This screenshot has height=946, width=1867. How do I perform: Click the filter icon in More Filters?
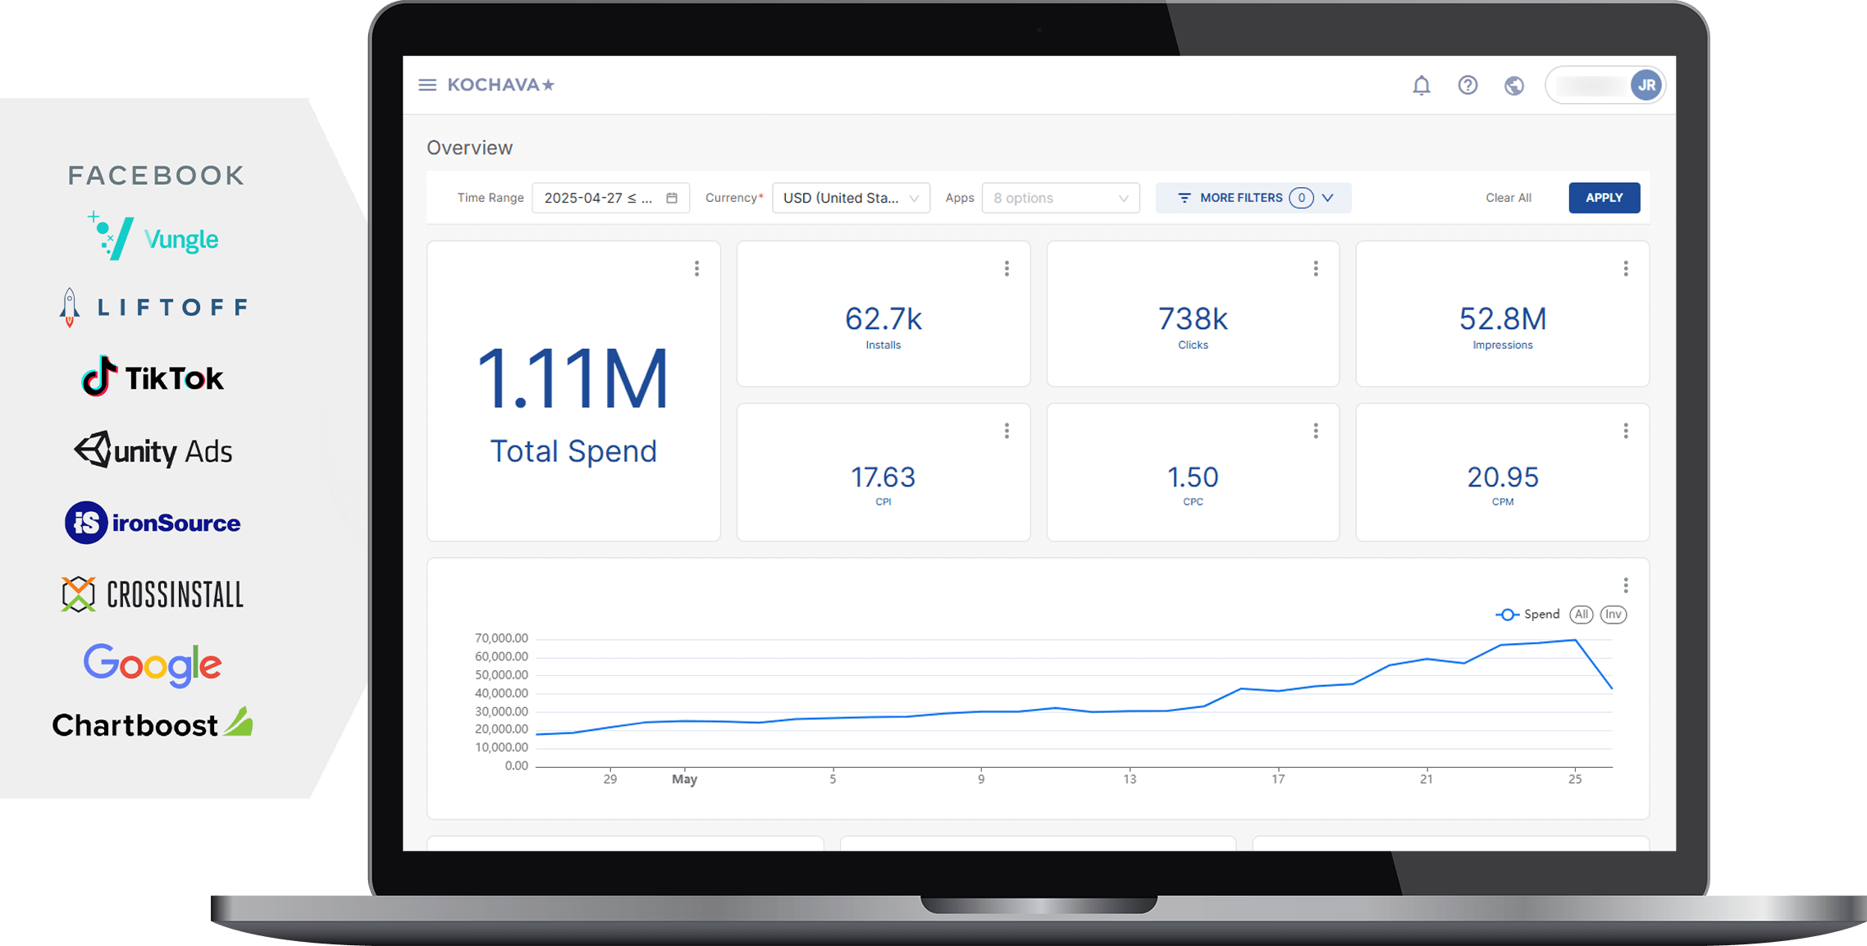tap(1184, 198)
